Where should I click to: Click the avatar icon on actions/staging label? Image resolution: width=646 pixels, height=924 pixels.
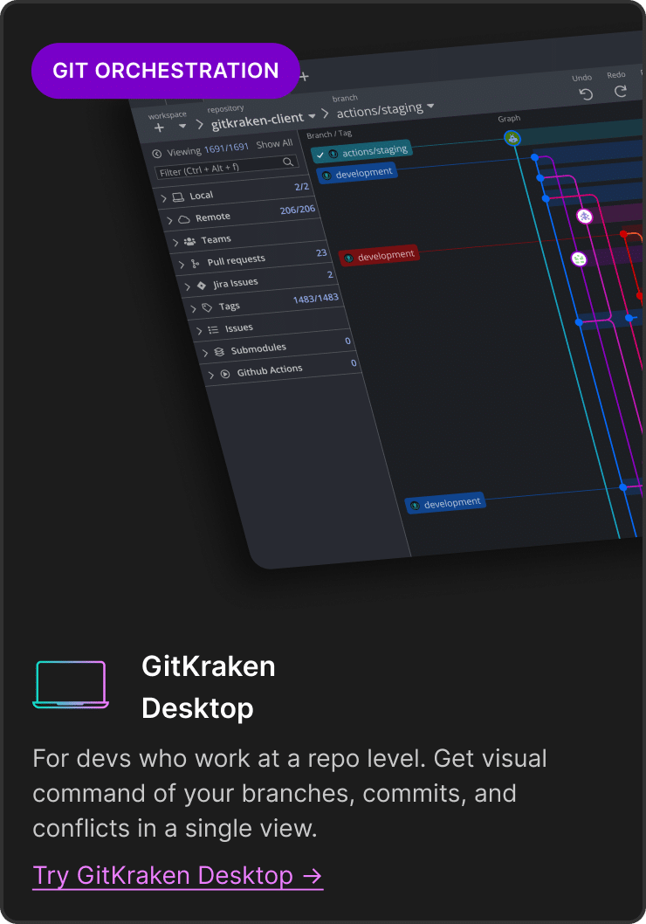pyautogui.click(x=333, y=154)
